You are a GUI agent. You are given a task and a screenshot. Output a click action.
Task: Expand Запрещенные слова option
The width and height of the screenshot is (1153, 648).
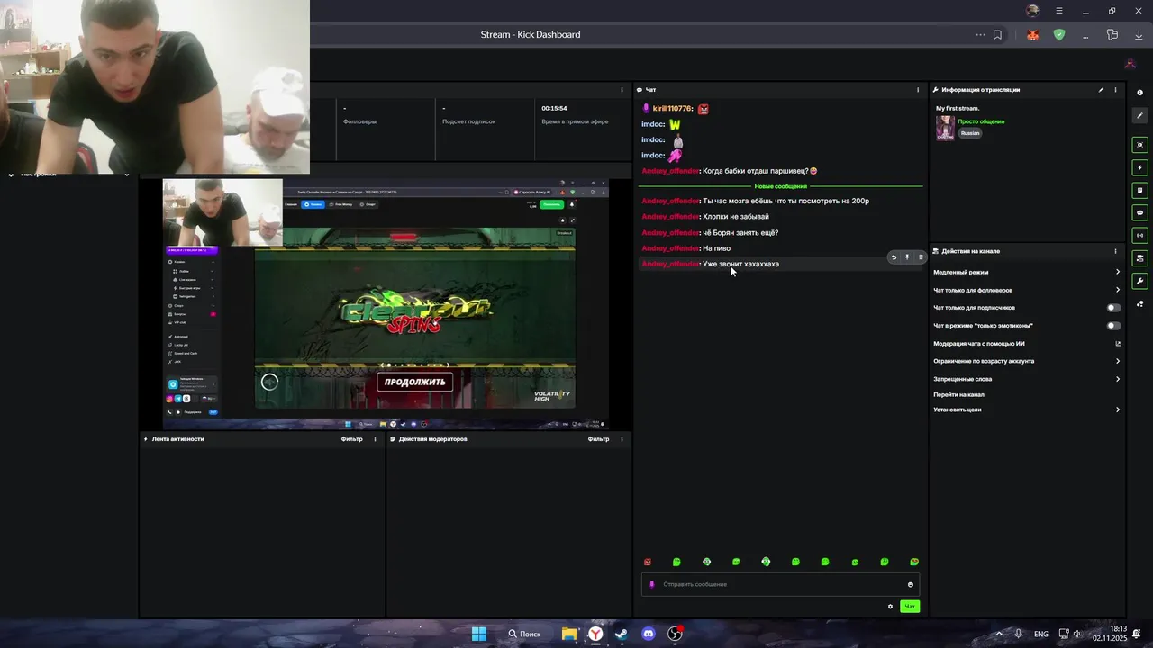point(1027,379)
